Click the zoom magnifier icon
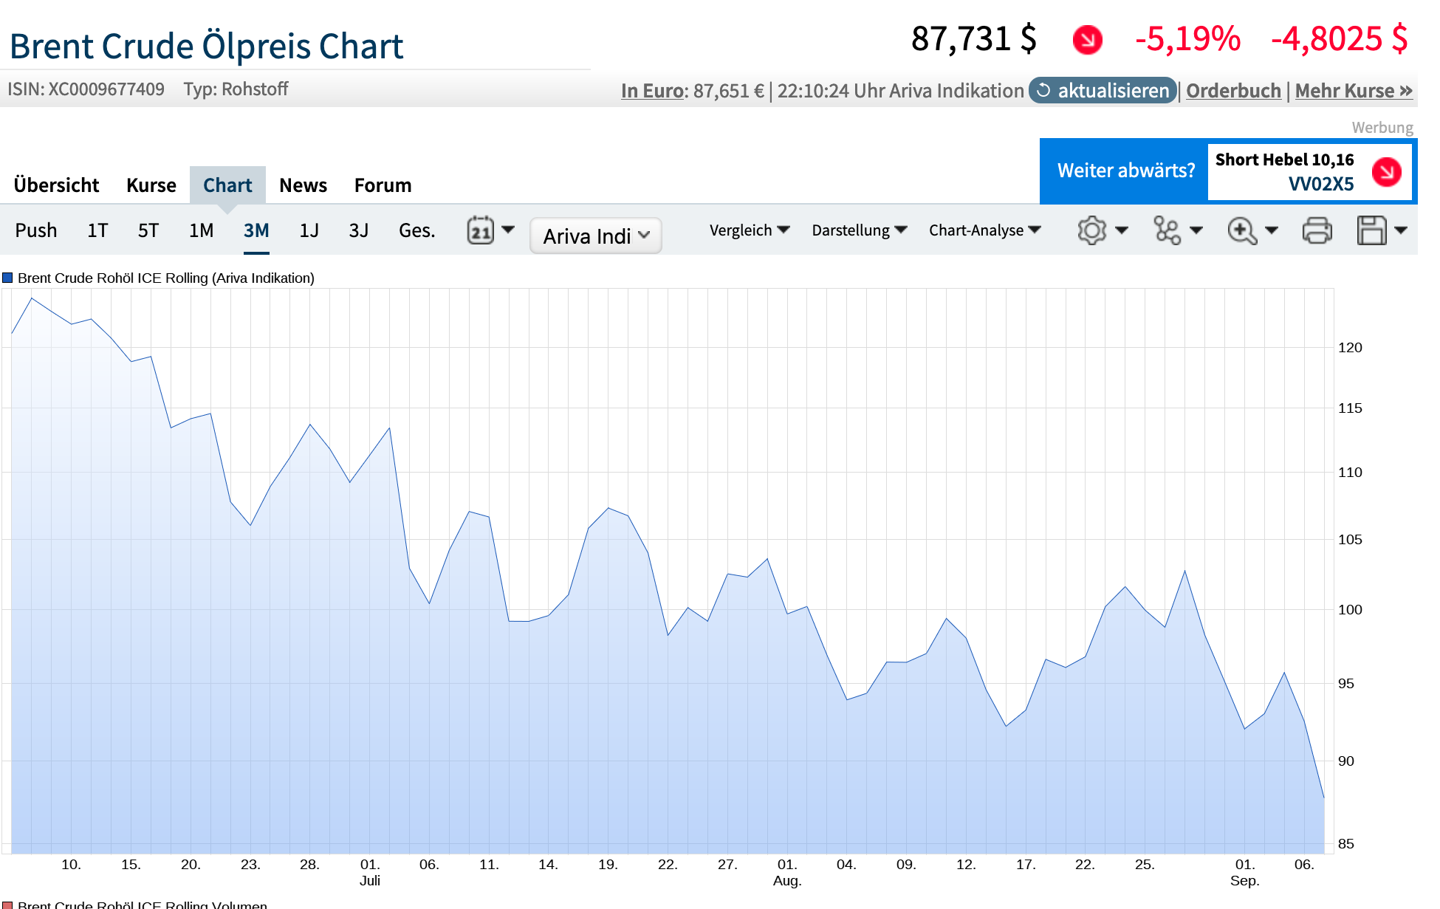 (x=1242, y=230)
